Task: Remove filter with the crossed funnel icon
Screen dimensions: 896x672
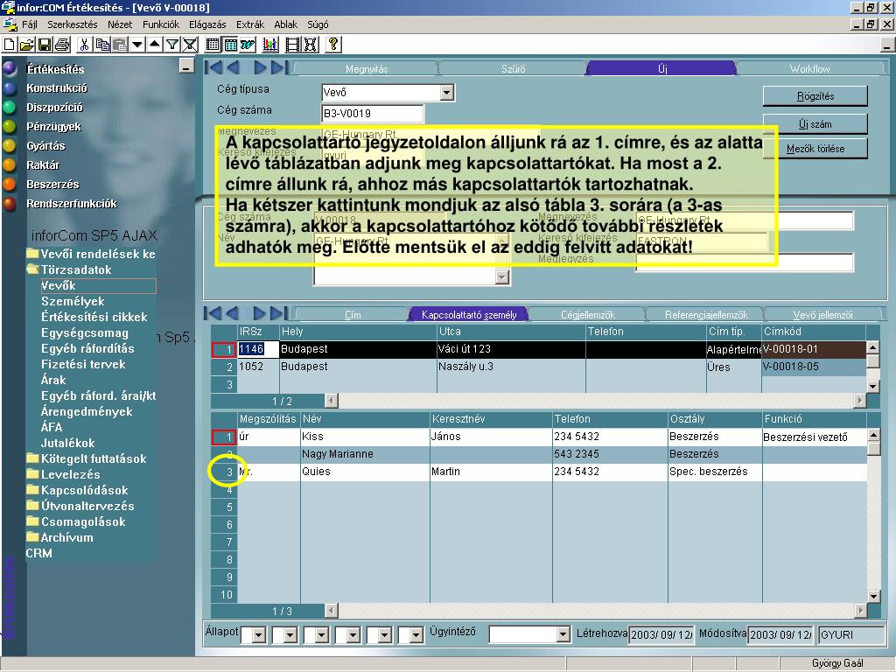Action: [190, 45]
